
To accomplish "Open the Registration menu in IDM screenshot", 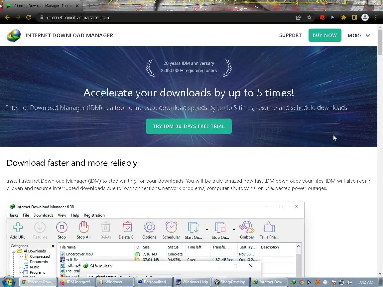I will (x=94, y=215).
